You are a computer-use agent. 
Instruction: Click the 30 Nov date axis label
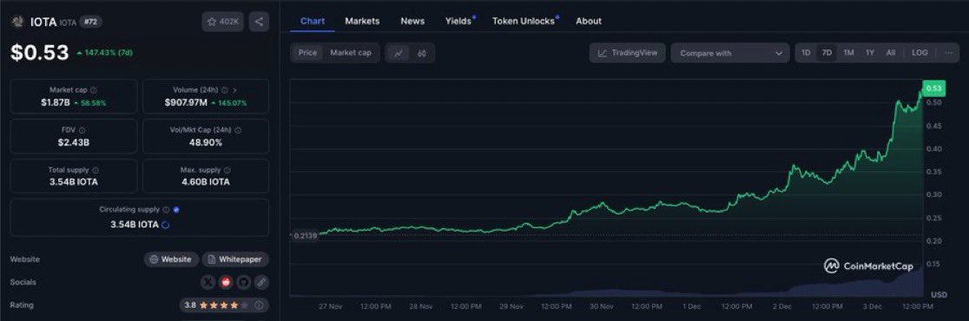(602, 306)
